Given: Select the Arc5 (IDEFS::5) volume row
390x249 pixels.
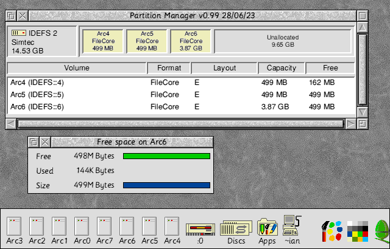Looking at the screenshot, I should 182,95.
